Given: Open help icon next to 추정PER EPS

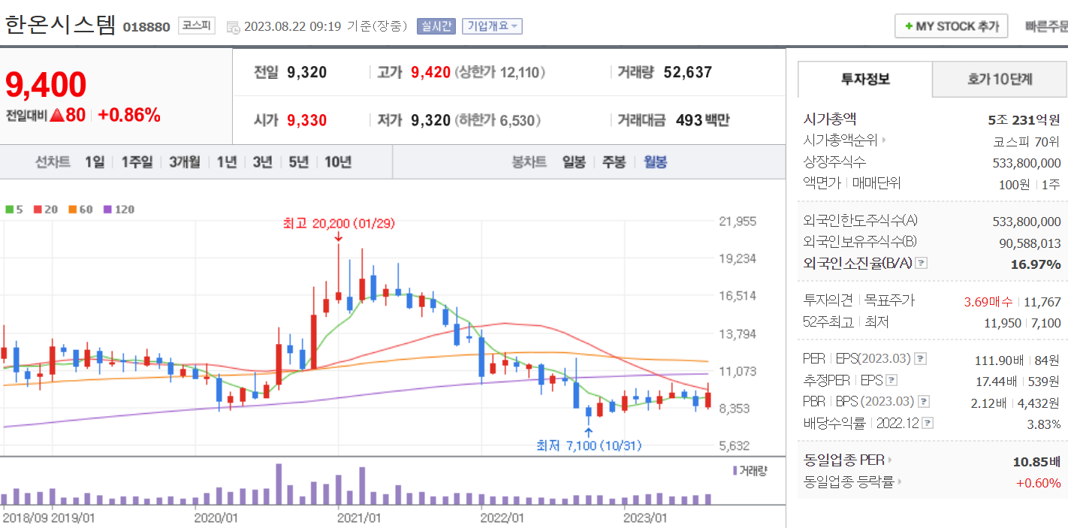Looking at the screenshot, I should [892, 380].
